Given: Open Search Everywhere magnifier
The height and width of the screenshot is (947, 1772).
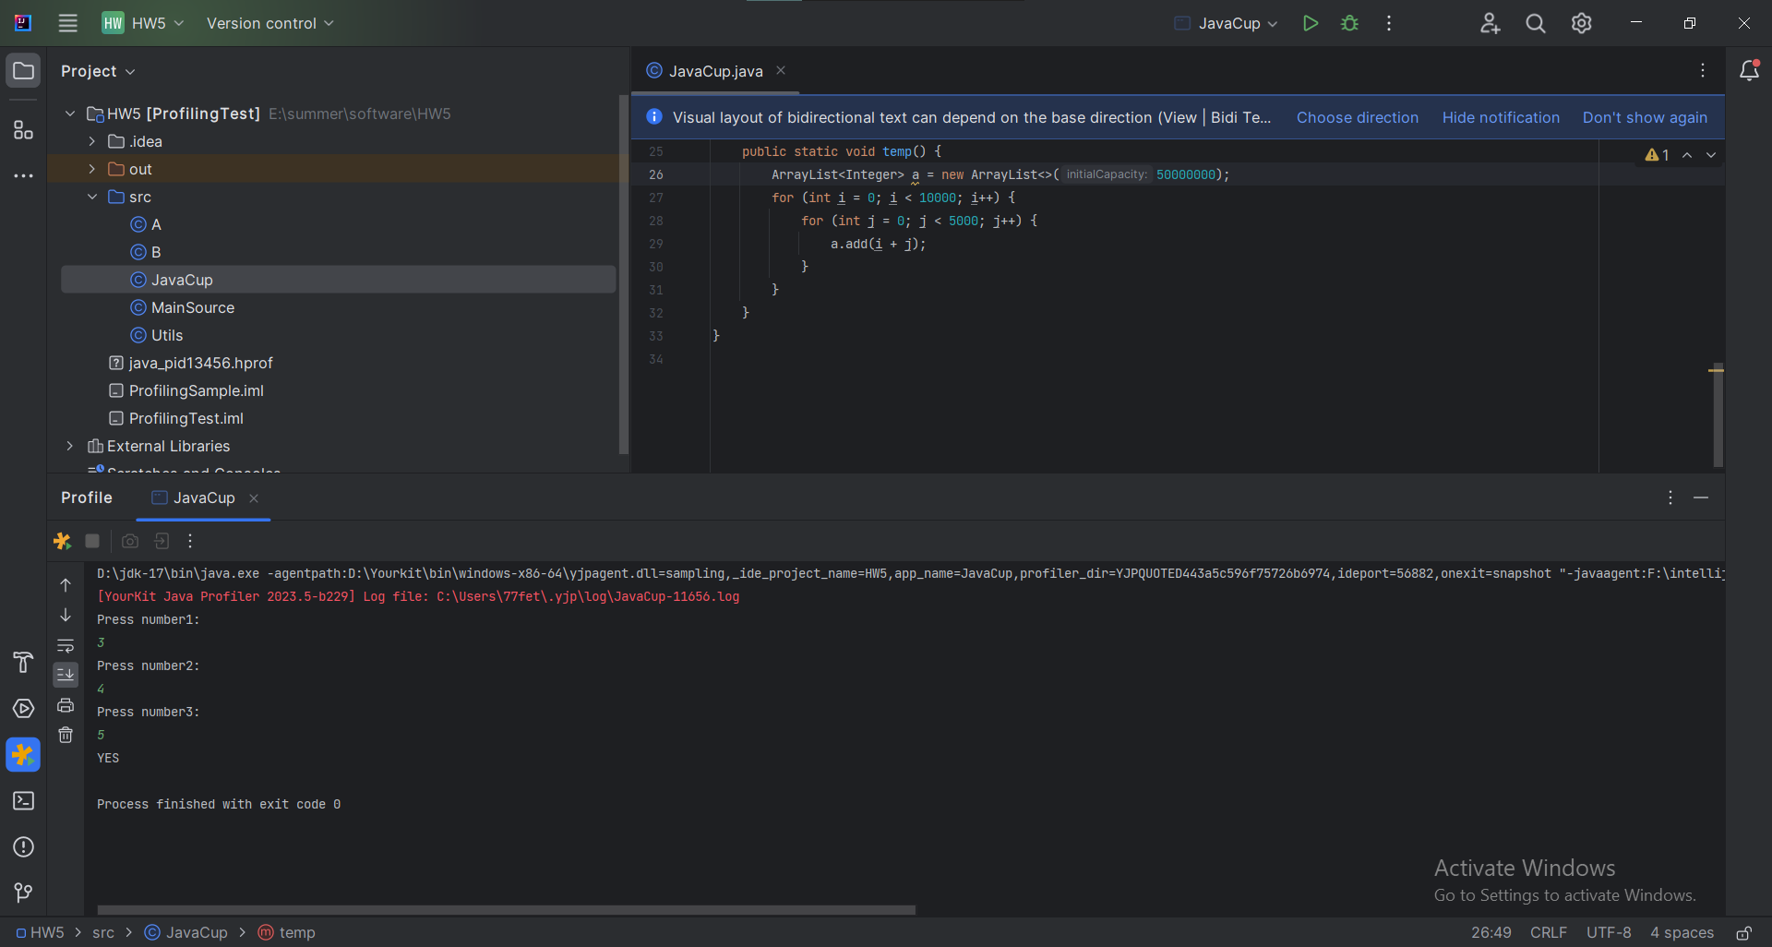Looking at the screenshot, I should [x=1535, y=23].
